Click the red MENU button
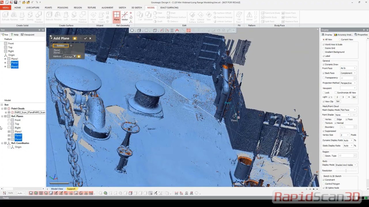This screenshot has width=369, height=207. tap(6, 7)
